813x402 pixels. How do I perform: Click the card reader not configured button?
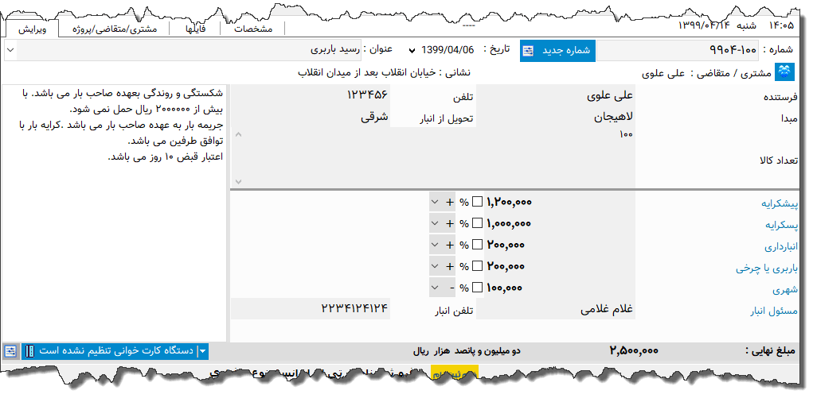(115, 351)
